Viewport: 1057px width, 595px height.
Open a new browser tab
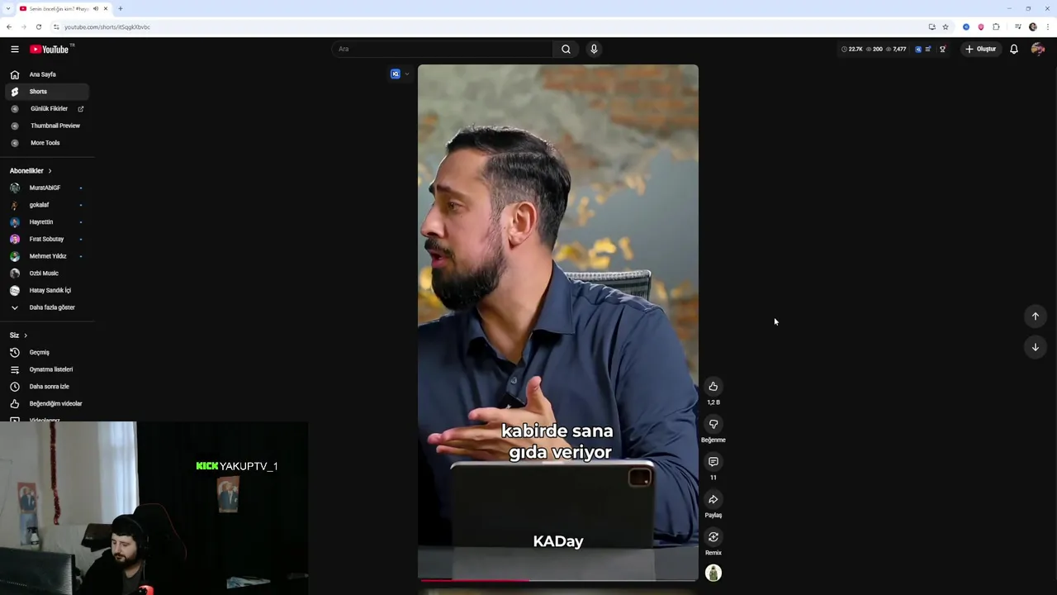pyautogui.click(x=121, y=8)
